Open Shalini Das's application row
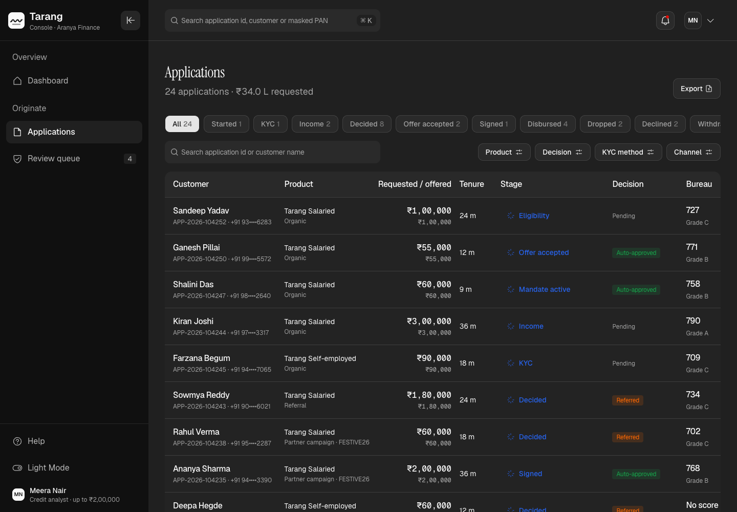 pyautogui.click(x=443, y=290)
